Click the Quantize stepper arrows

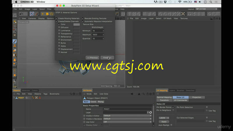(x=103, y=38)
